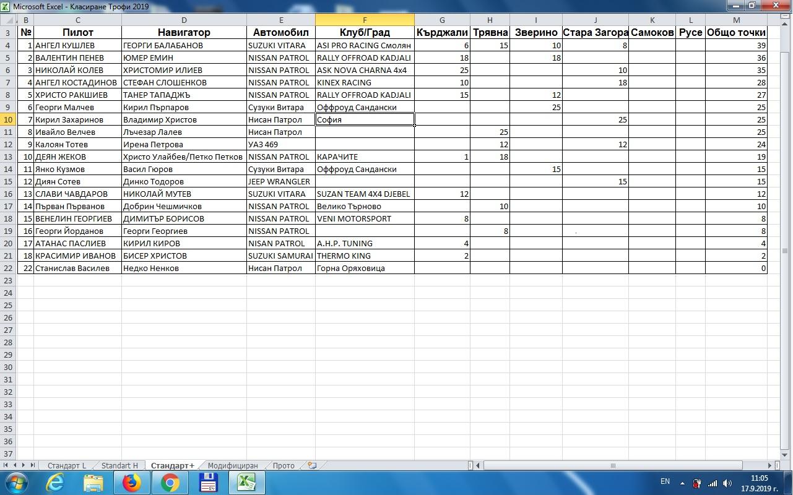Open the taskbar clock showing 11:05
793x495 pixels.
[x=759, y=483]
